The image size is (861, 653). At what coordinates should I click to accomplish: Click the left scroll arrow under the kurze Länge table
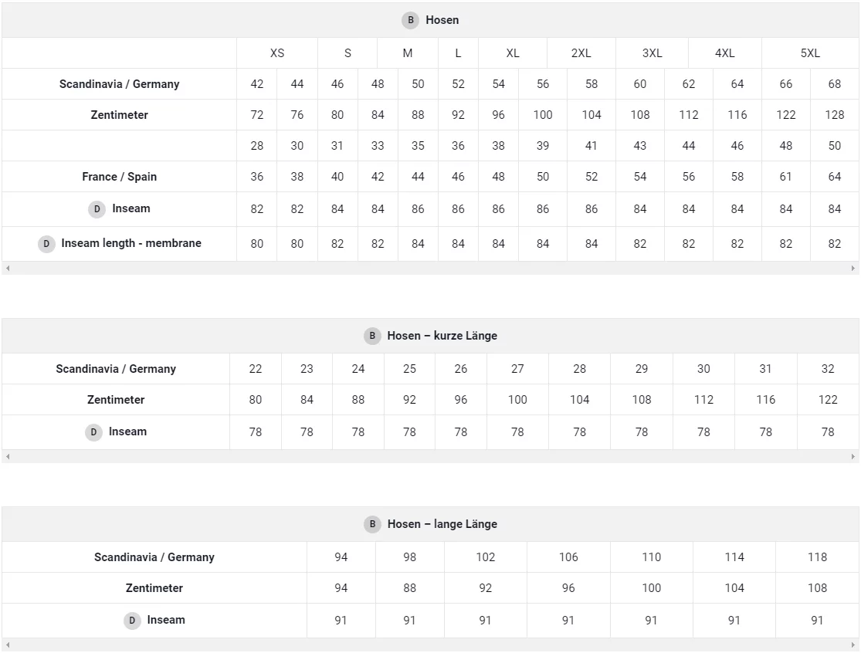(7, 457)
